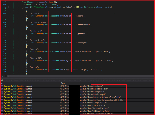Click 'new List<Task>()' on line 40
The width and height of the screenshot is (155, 115).
pos(50,4)
